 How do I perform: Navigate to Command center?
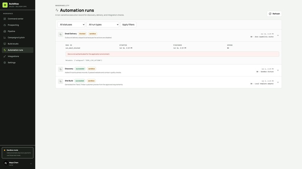click(x=18, y=19)
